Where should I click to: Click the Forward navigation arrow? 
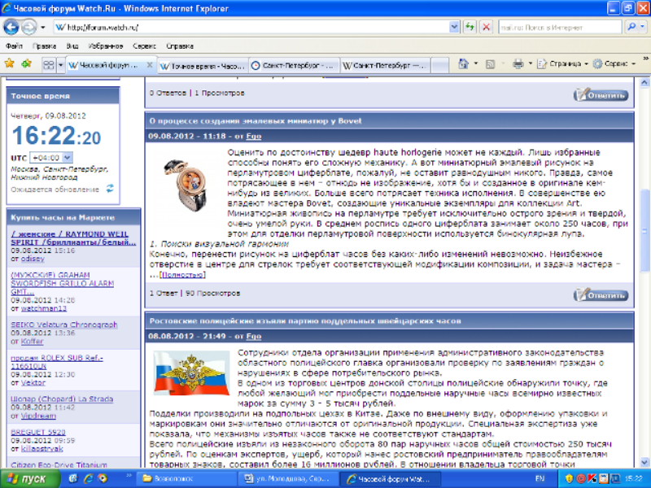tap(28, 28)
